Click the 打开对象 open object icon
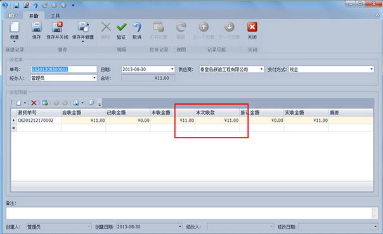This screenshot has width=383, height=234. [159, 27]
